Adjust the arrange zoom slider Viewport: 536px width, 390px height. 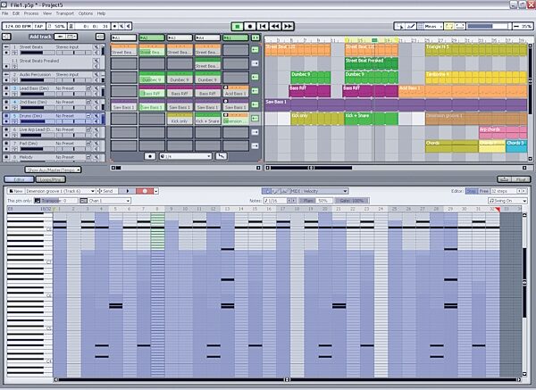point(489,26)
